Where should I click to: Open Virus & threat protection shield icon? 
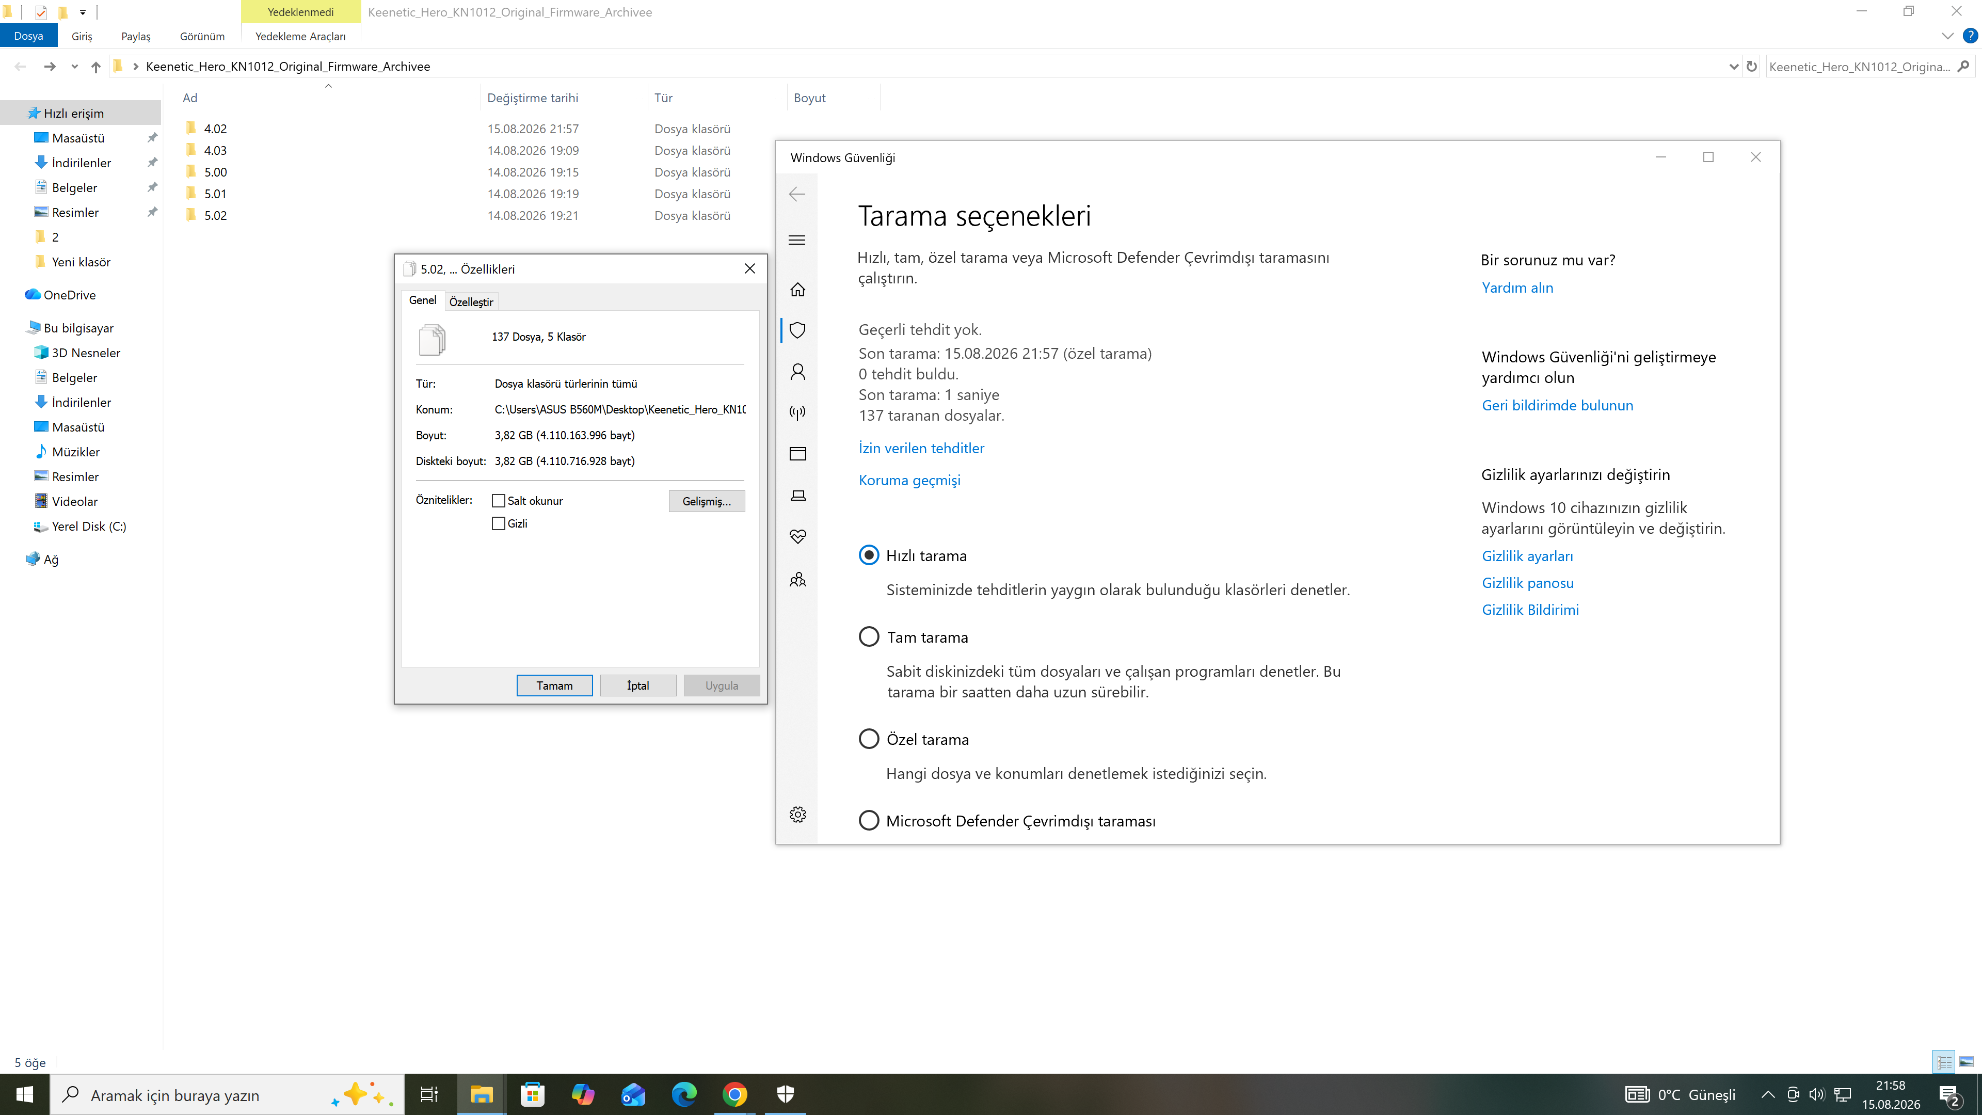point(798,330)
